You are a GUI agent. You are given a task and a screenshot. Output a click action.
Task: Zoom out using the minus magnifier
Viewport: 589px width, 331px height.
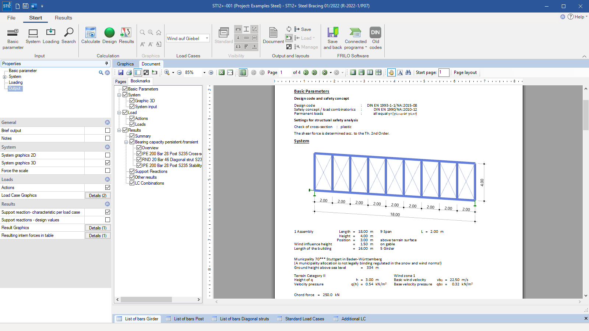coord(179,72)
